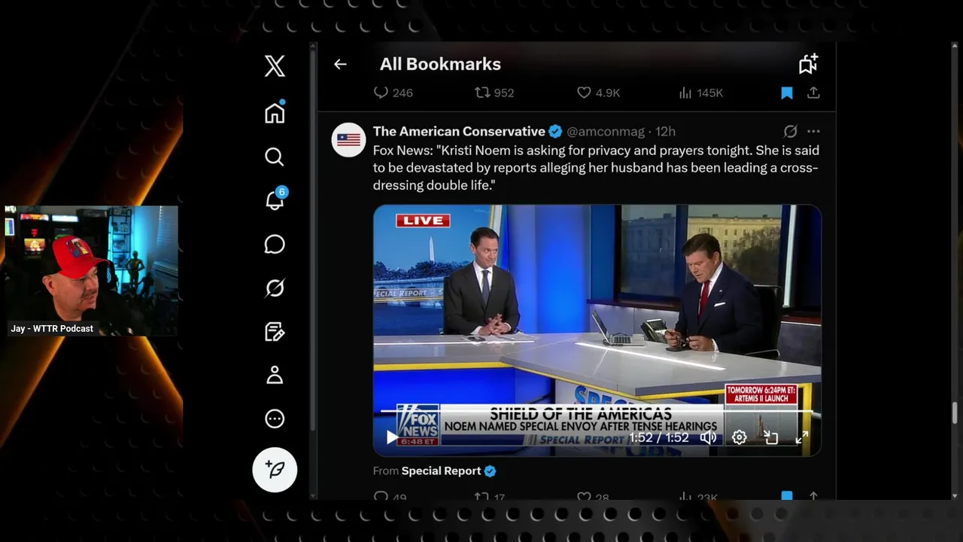This screenshot has height=542, width=963.
Task: Expand the video to fullscreen
Action: point(802,437)
